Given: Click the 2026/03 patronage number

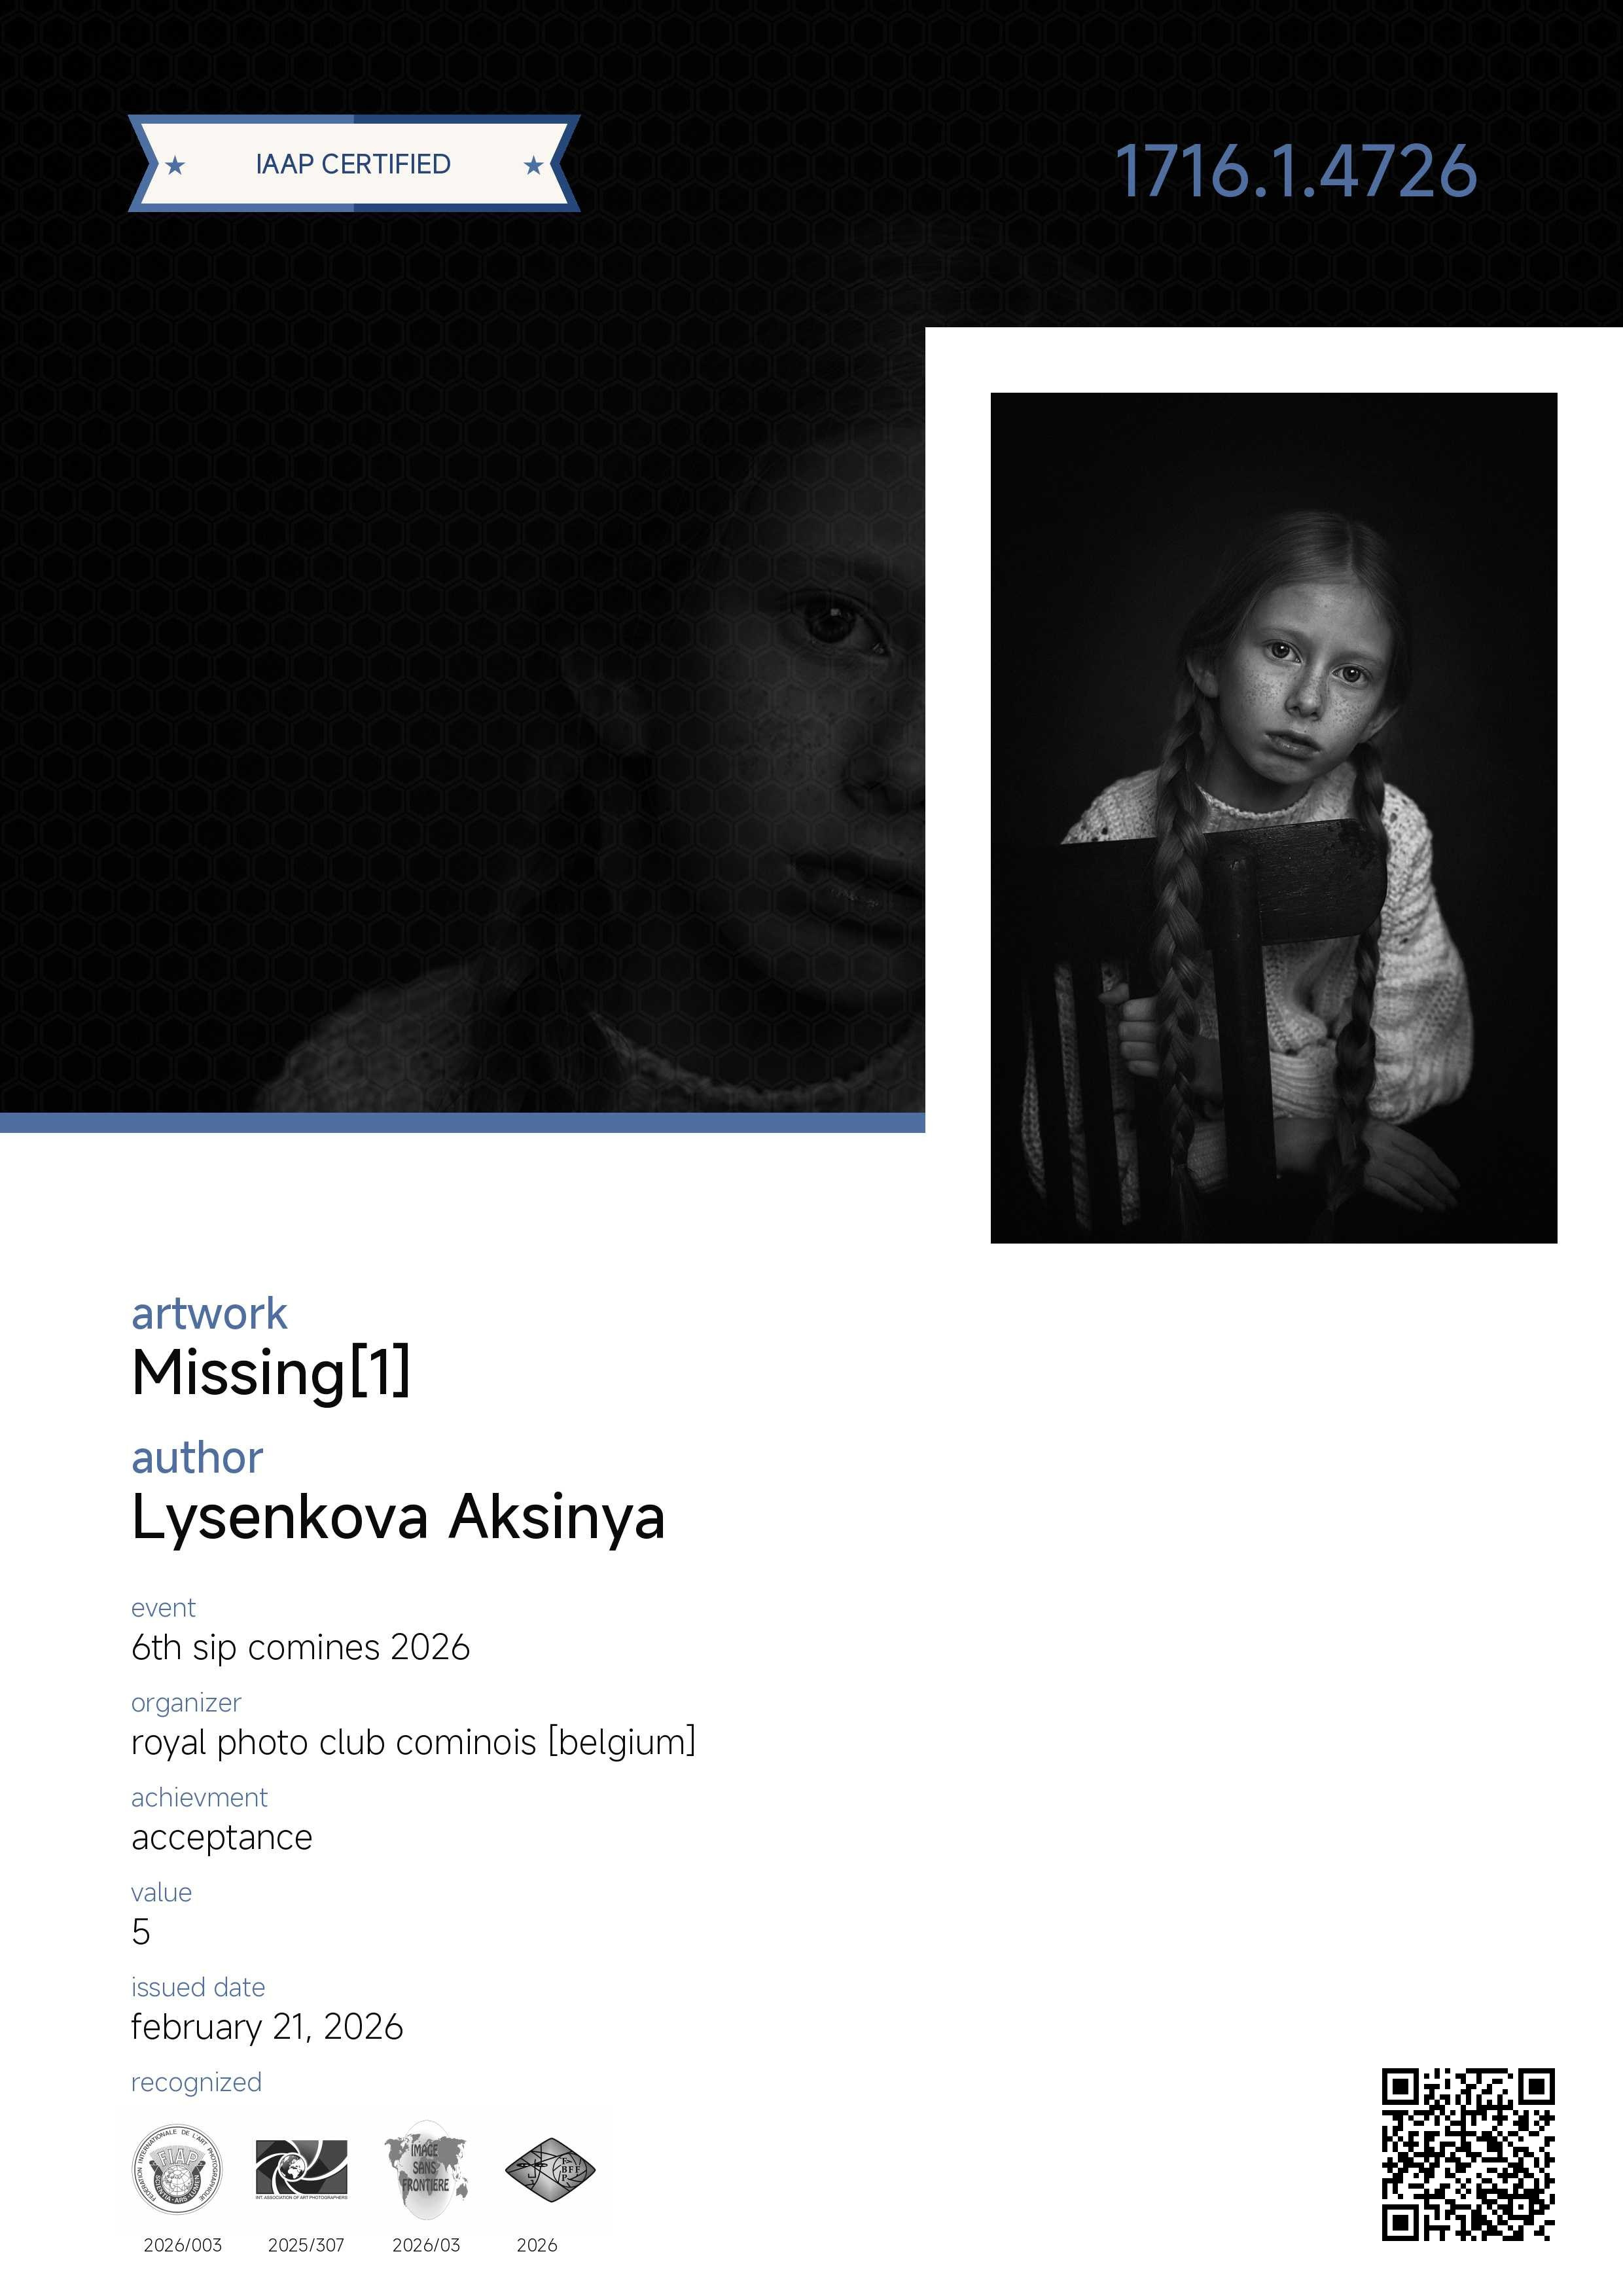Looking at the screenshot, I should click(426, 2245).
